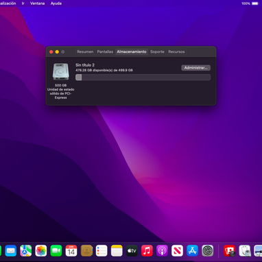This screenshot has height=262, width=262.
Task: Open the App Store icon
Action: (192, 251)
